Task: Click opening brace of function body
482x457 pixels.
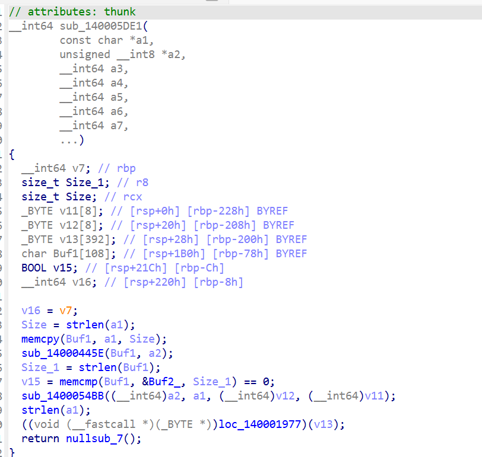Action: [12, 154]
